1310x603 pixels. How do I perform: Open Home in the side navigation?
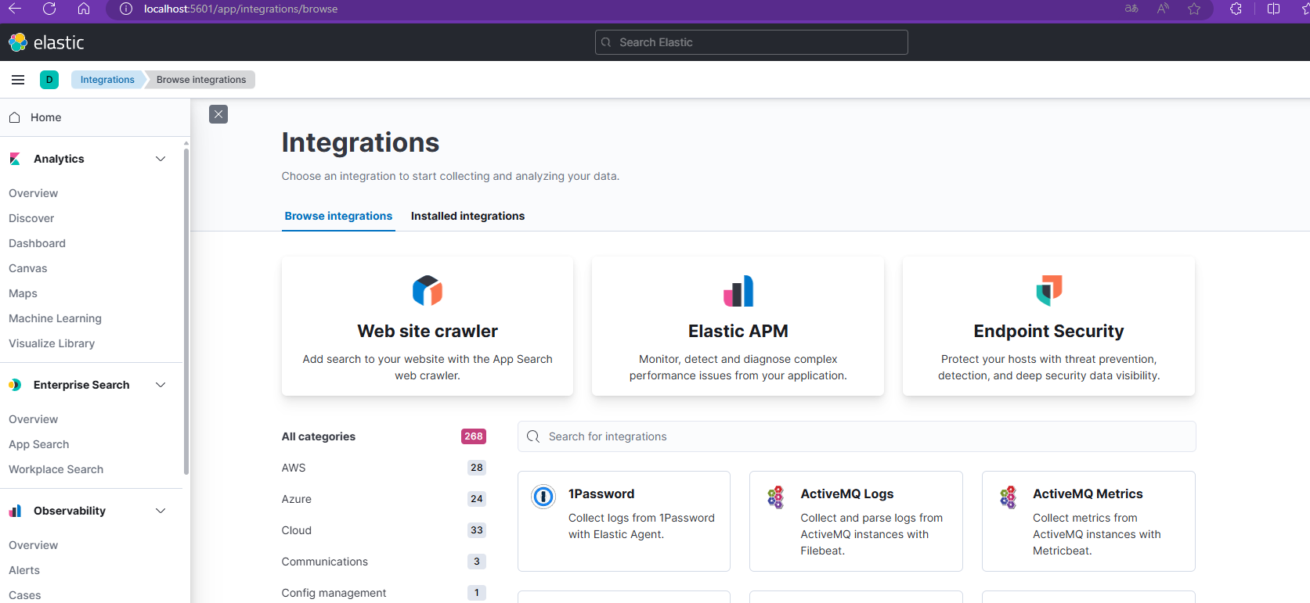pos(45,117)
